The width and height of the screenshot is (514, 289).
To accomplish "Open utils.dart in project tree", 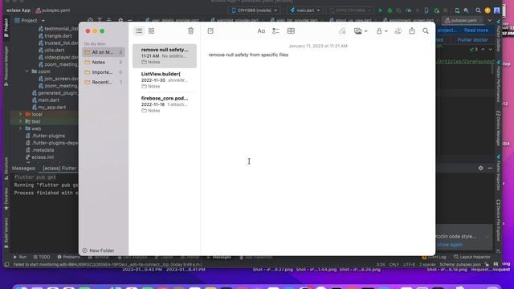I will (x=51, y=50).
